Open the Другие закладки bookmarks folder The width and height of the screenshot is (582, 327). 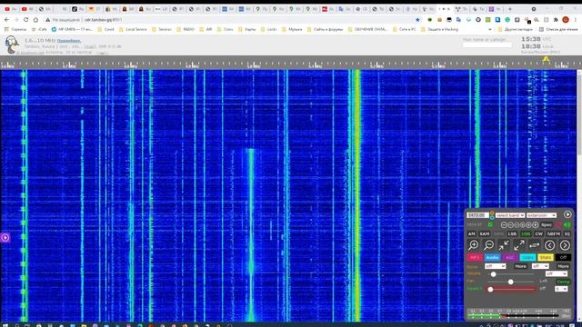point(516,29)
